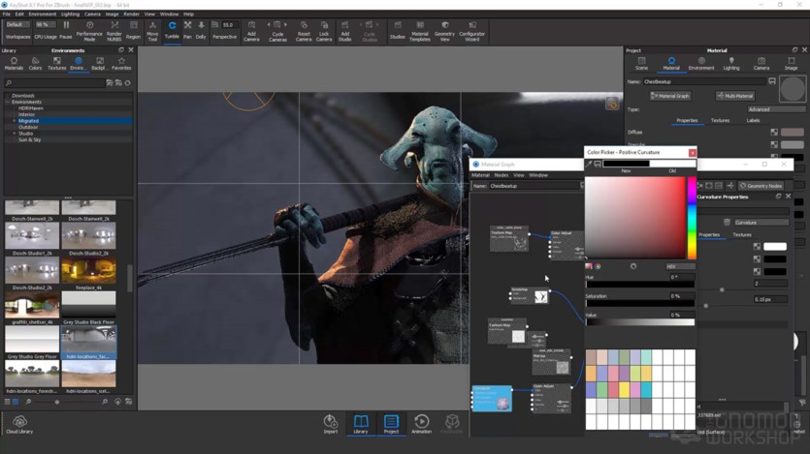Open the Window menu in Material Graph

click(538, 175)
